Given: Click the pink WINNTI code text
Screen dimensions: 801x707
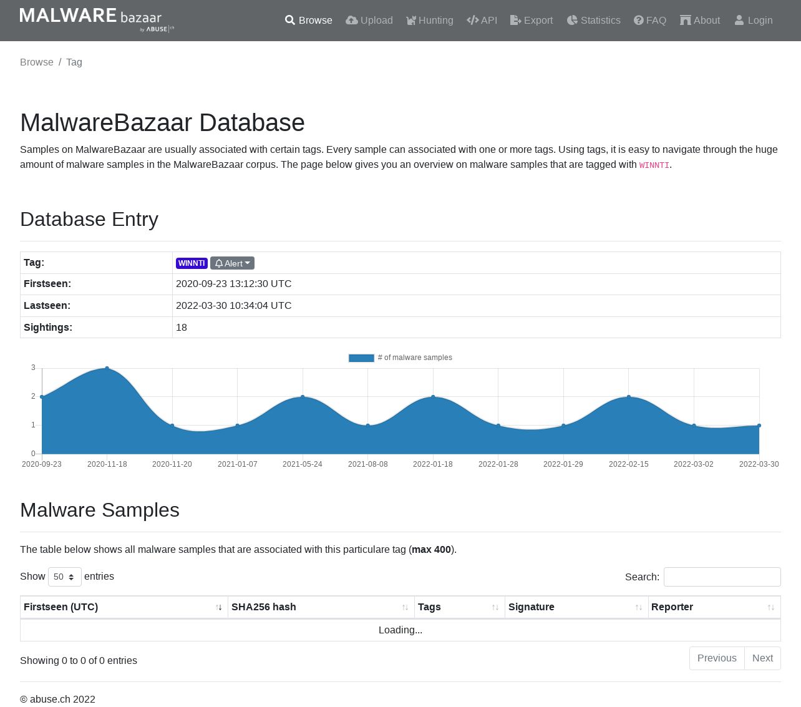Looking at the screenshot, I should click(654, 165).
